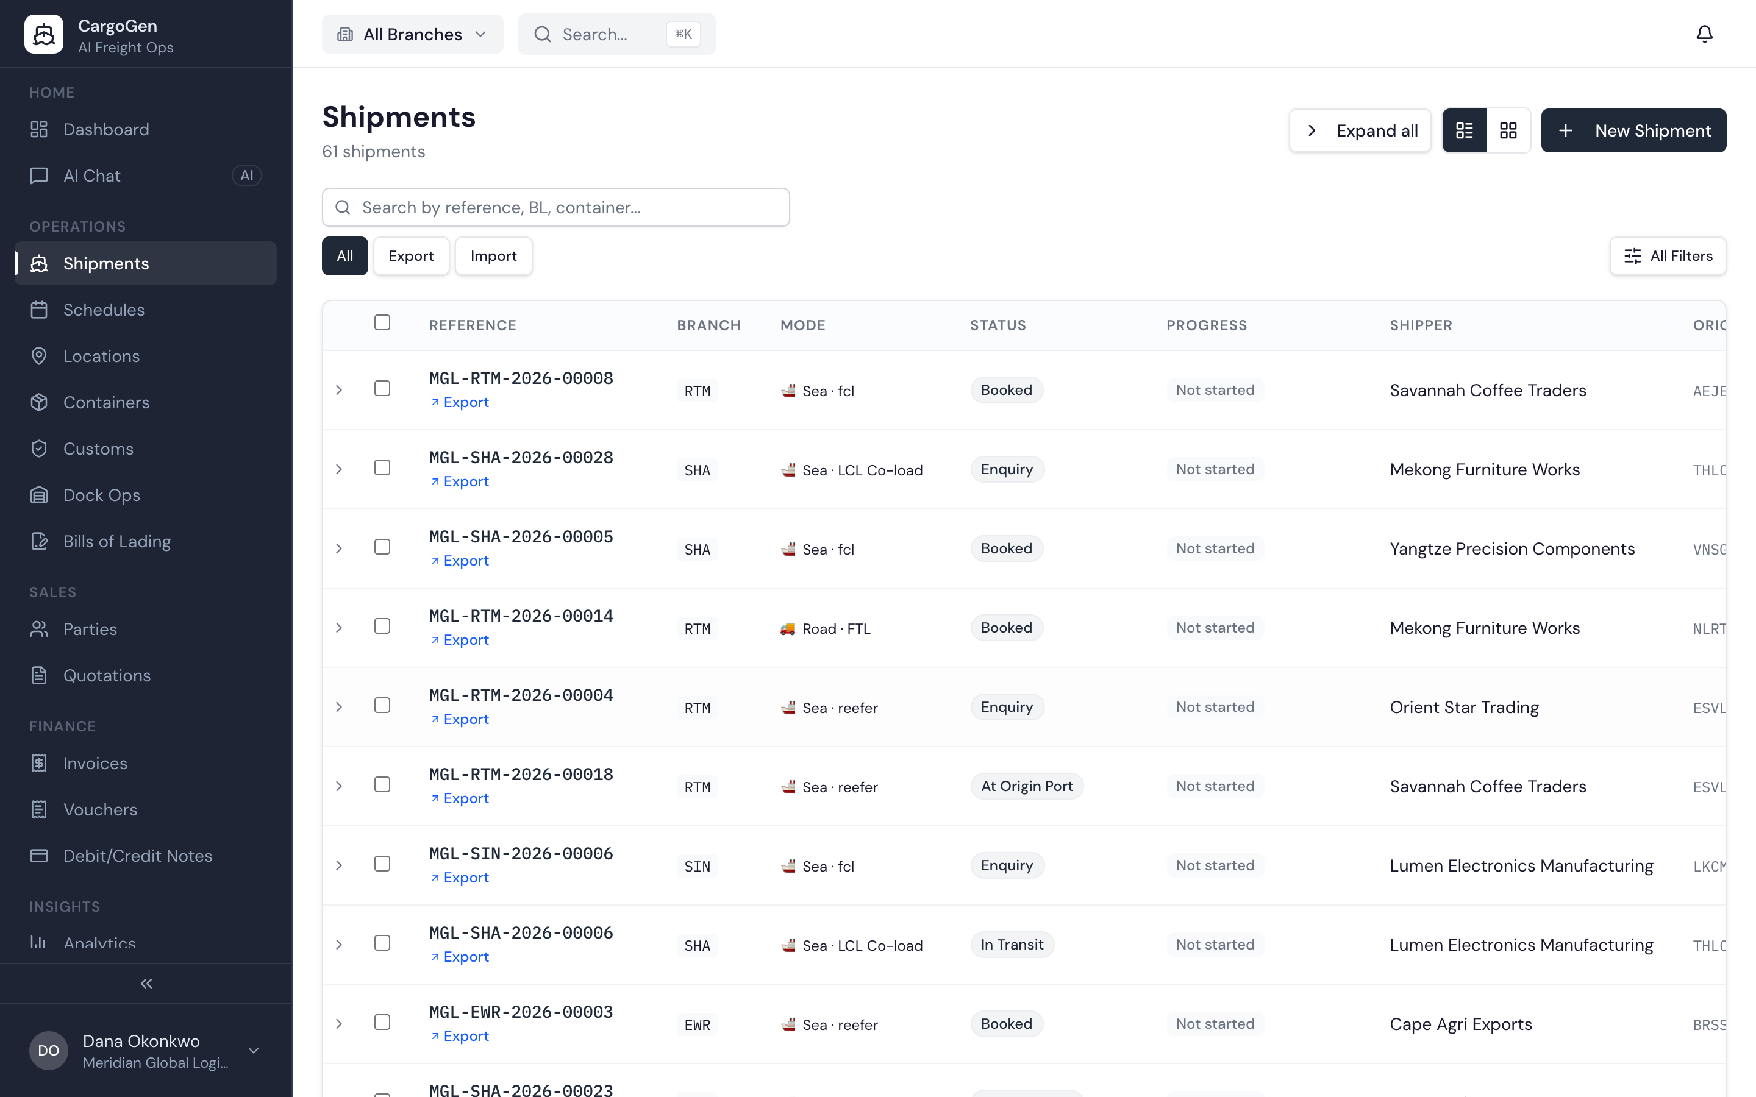
Task: Open shipment MGL-EWR-2026-00003 reference
Action: (521, 1012)
